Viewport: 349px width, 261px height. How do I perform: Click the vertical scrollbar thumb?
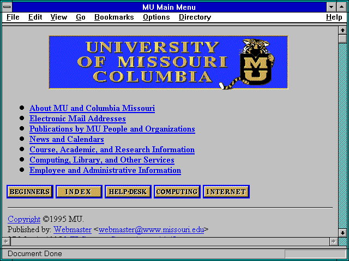click(x=342, y=39)
